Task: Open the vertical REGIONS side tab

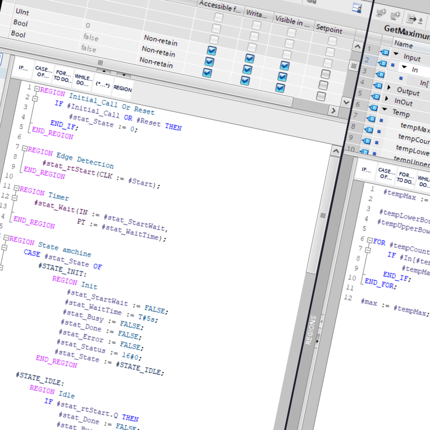Action: click(311, 330)
